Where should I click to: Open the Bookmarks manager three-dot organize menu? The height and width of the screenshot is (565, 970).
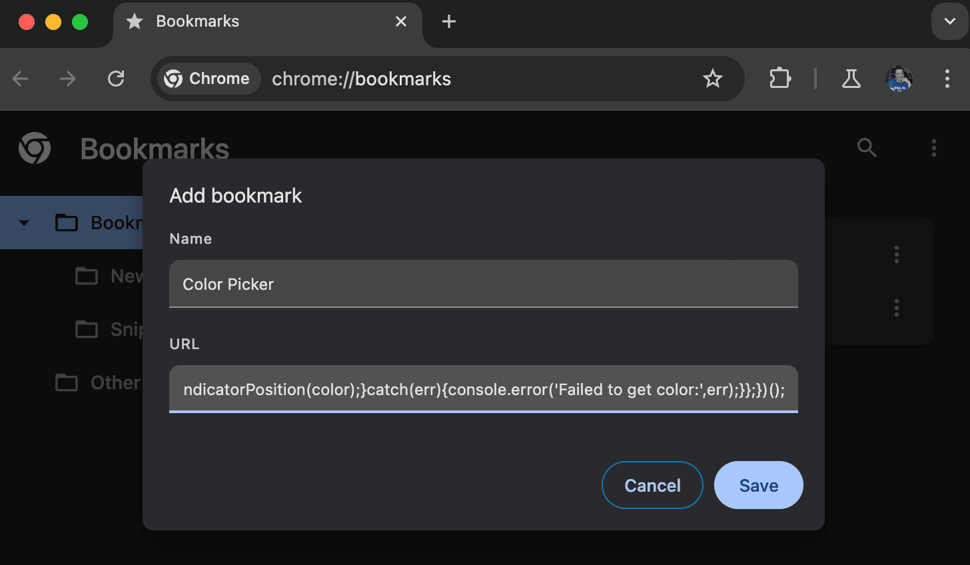point(934,148)
